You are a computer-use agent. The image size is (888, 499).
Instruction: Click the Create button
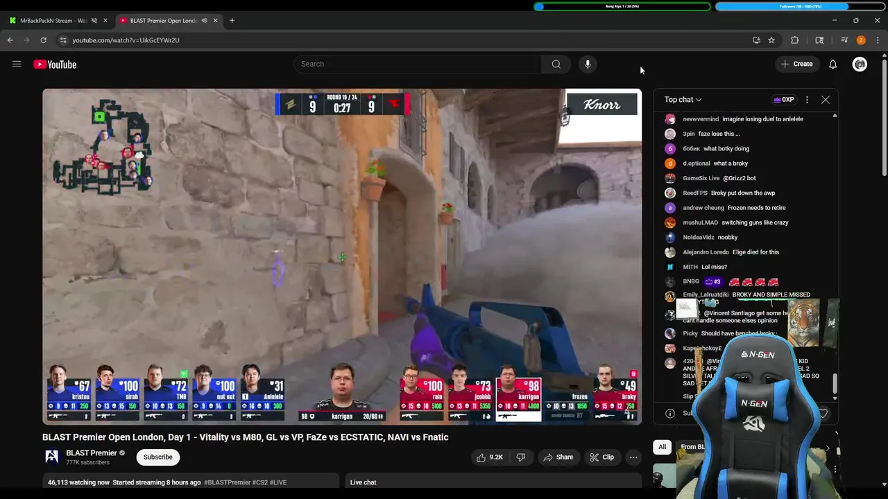(796, 64)
